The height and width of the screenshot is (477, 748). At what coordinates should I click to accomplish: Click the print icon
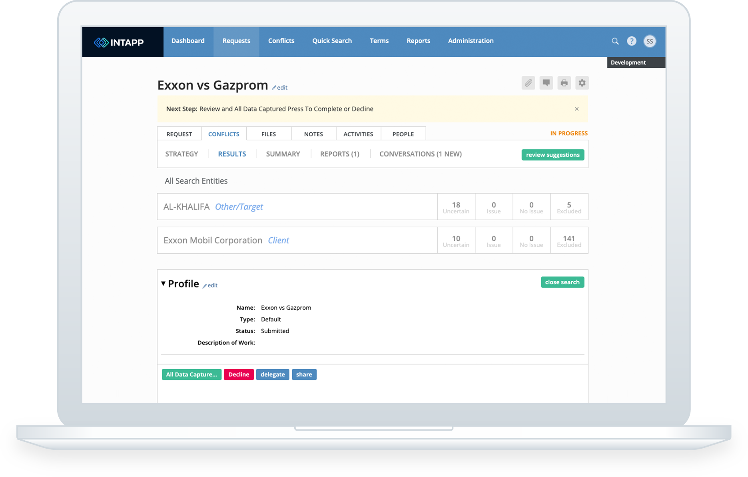[x=564, y=83]
